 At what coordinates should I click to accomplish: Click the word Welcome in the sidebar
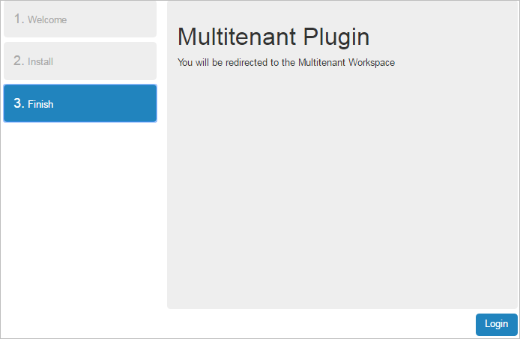(47, 20)
